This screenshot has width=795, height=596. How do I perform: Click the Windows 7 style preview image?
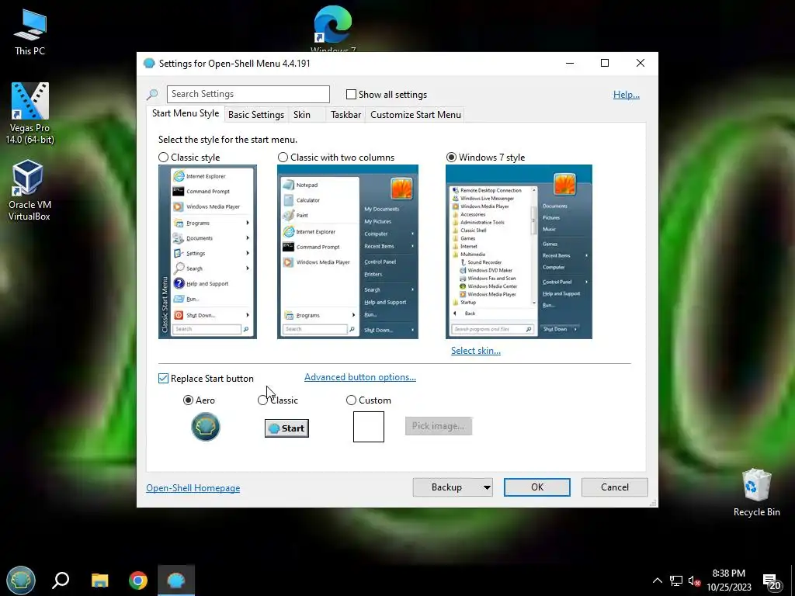tap(519, 252)
